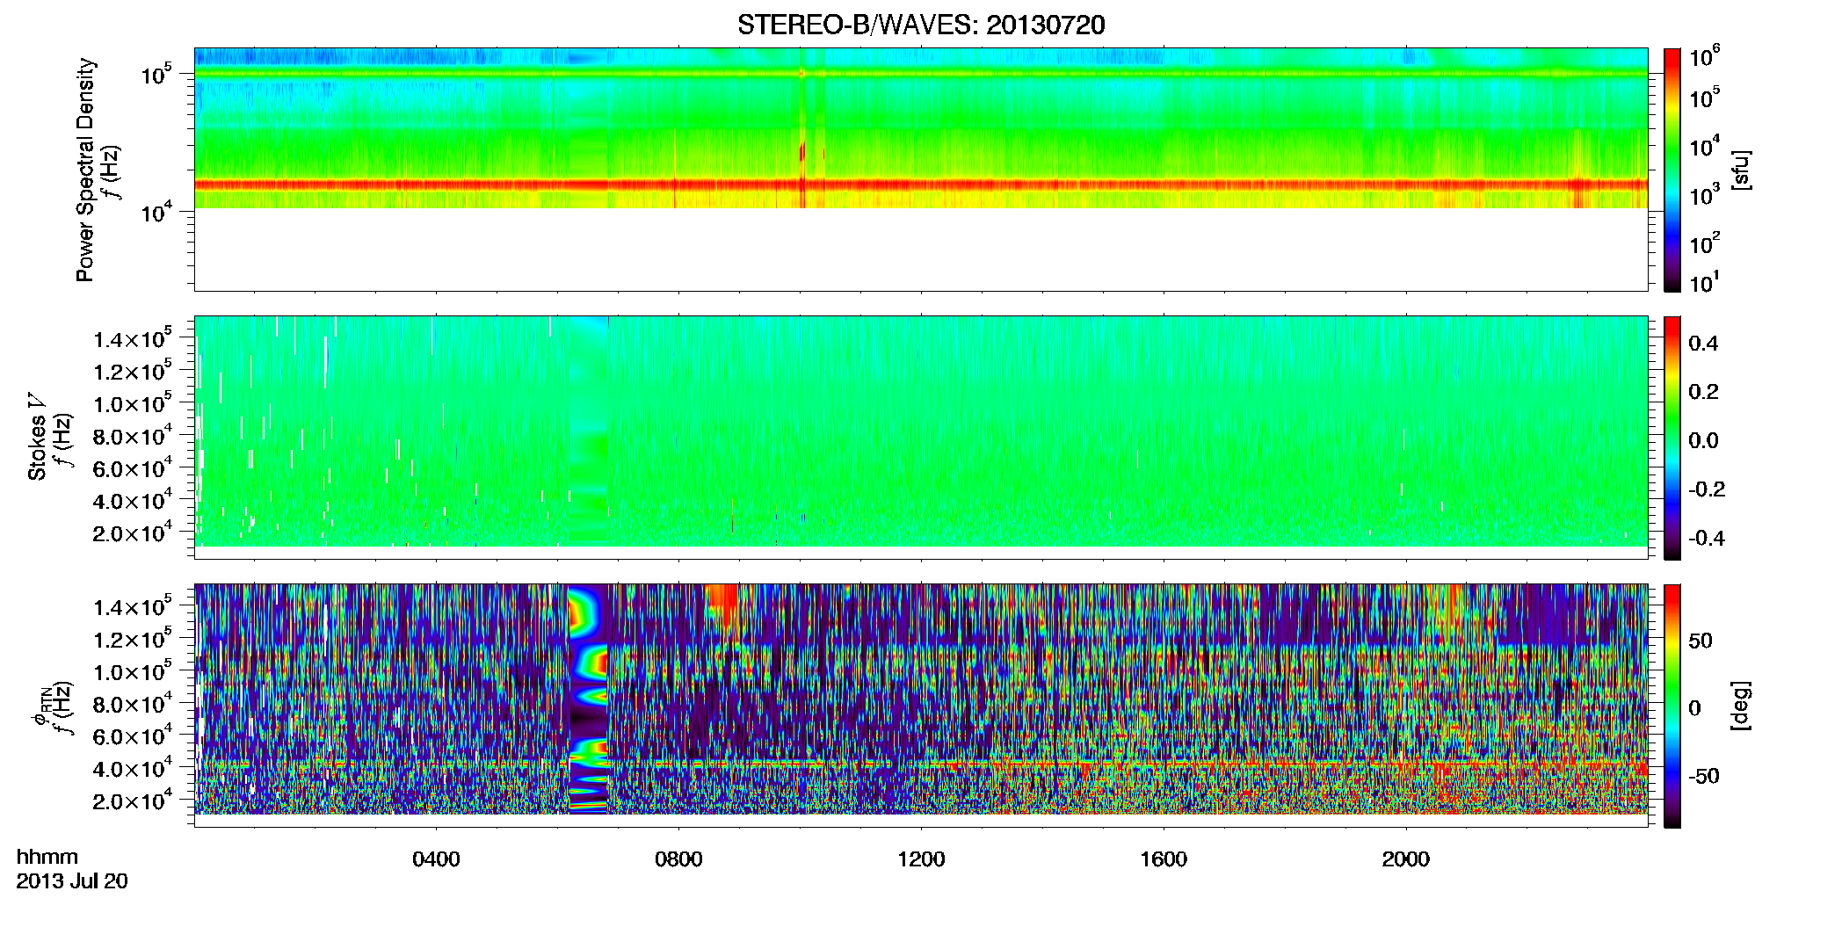Click the 2013 Jul 20 date label
Image resolution: width=1842 pixels, height=949 pixels.
tap(72, 881)
